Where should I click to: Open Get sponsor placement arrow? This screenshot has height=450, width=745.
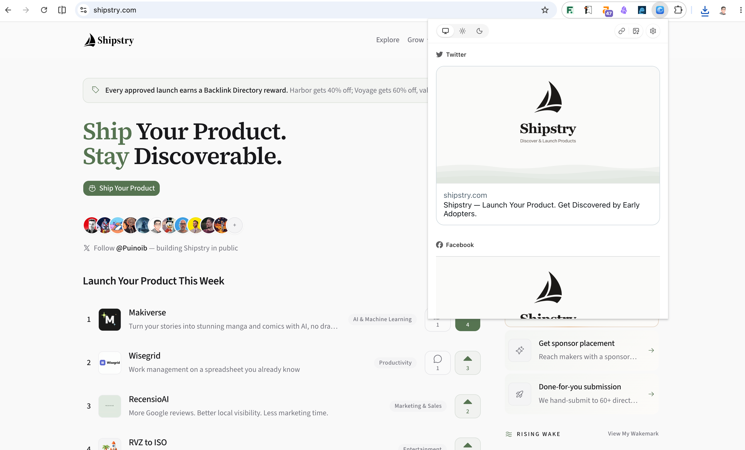pos(651,350)
